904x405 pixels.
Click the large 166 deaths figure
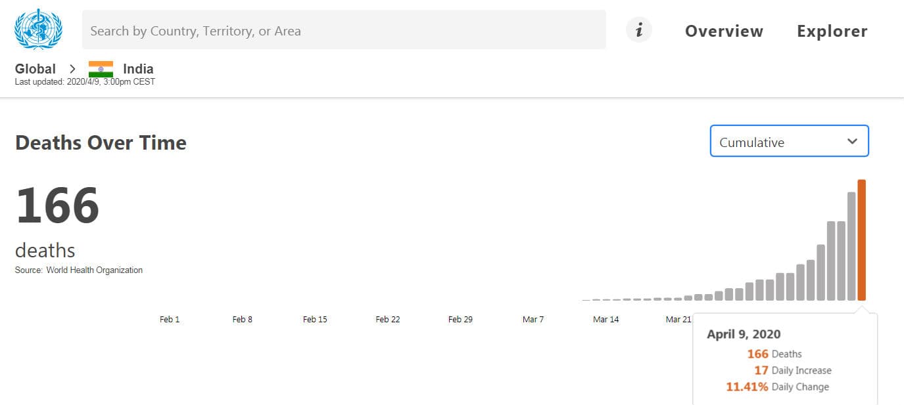(57, 205)
